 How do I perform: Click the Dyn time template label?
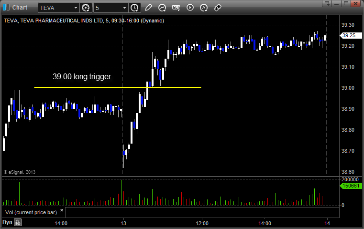[x=7, y=222]
